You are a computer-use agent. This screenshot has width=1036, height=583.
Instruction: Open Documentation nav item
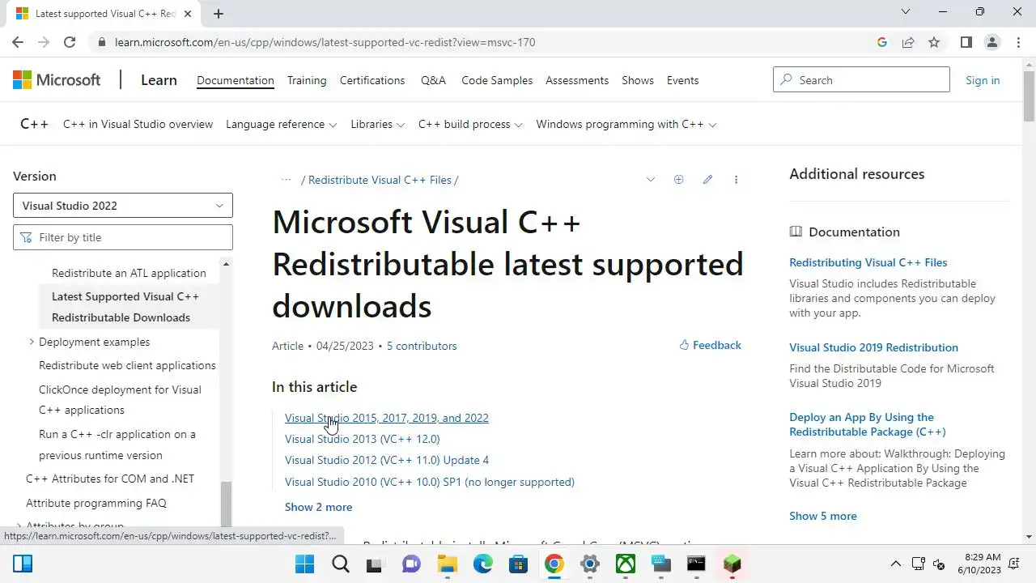tap(236, 80)
